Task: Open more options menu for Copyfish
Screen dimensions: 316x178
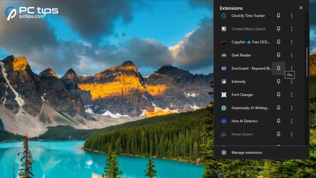Action: 292,42
